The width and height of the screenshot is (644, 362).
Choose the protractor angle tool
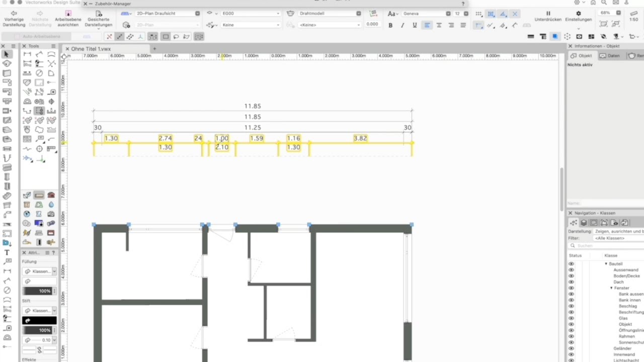pos(27,102)
